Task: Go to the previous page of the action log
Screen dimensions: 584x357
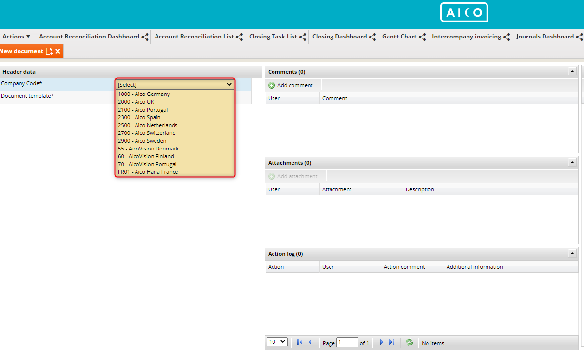Action: pos(310,342)
